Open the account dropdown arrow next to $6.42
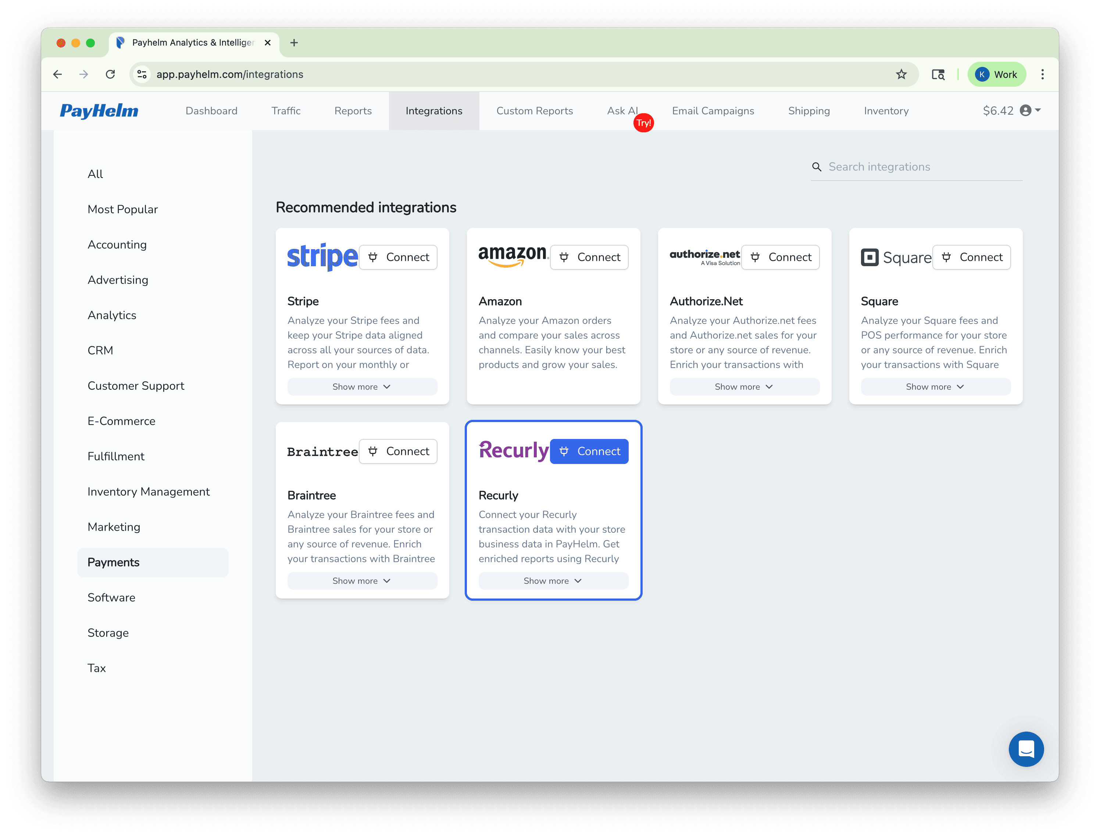 coord(1036,111)
